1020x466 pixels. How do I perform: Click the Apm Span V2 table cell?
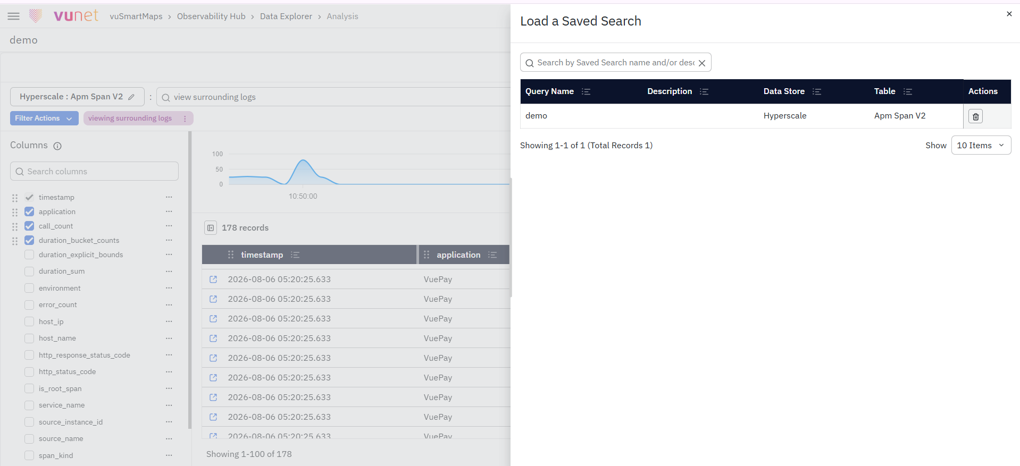pos(900,116)
